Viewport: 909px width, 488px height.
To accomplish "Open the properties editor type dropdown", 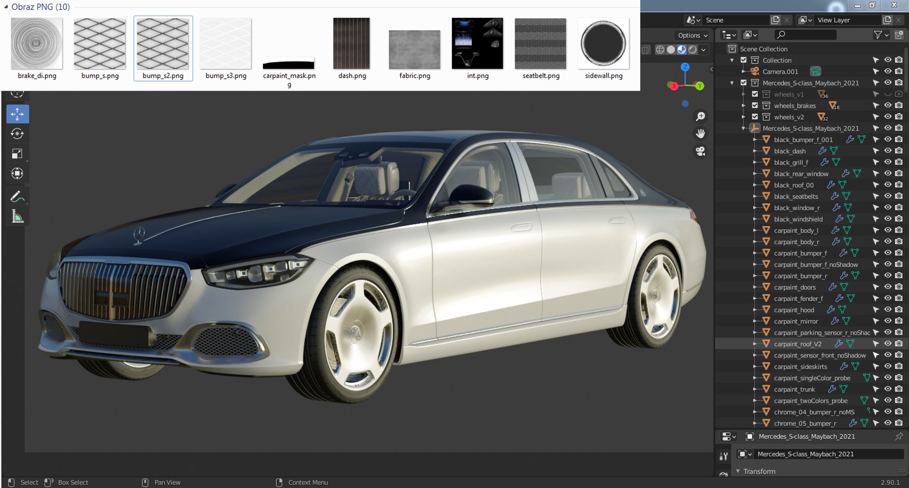I will (x=728, y=436).
